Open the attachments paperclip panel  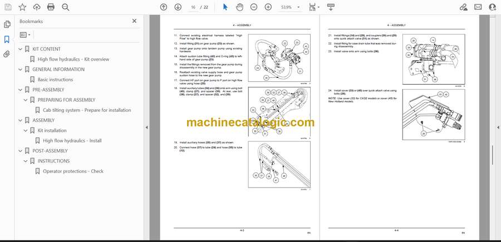click(x=7, y=54)
